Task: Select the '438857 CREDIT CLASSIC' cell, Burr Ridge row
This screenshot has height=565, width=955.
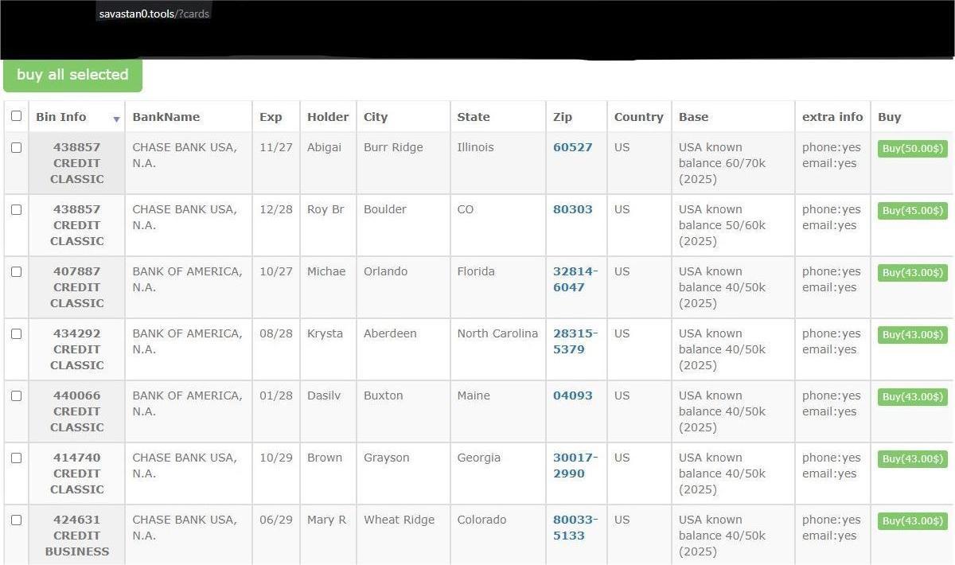Action: point(77,163)
